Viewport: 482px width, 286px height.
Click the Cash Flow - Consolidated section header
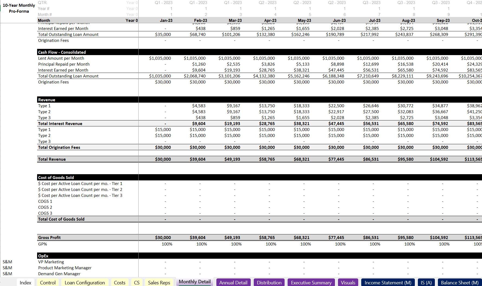pyautogui.click(x=62, y=52)
